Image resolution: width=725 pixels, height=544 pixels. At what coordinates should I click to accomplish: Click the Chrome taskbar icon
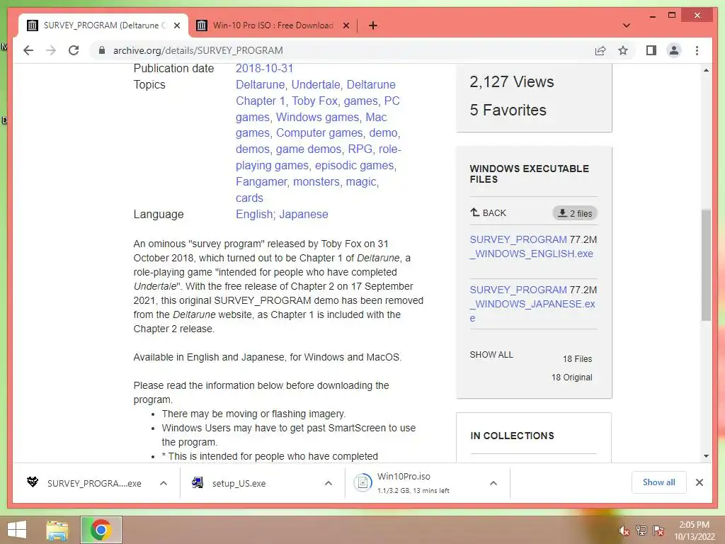tap(101, 530)
